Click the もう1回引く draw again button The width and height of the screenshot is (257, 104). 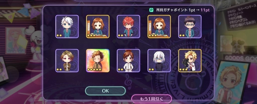point(151,99)
